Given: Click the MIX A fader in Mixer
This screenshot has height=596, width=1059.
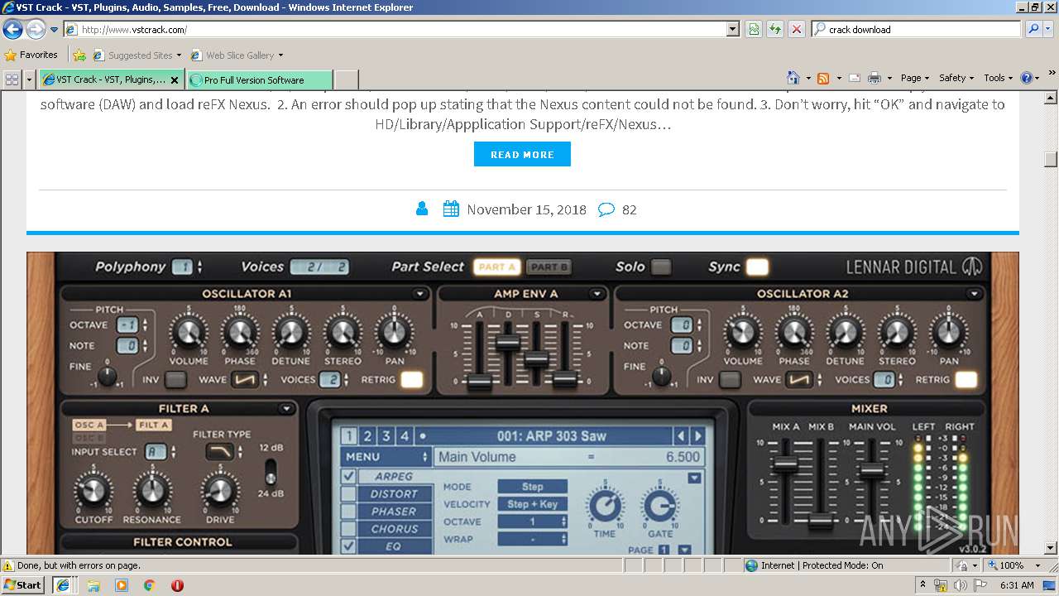Looking at the screenshot, I should tap(784, 464).
